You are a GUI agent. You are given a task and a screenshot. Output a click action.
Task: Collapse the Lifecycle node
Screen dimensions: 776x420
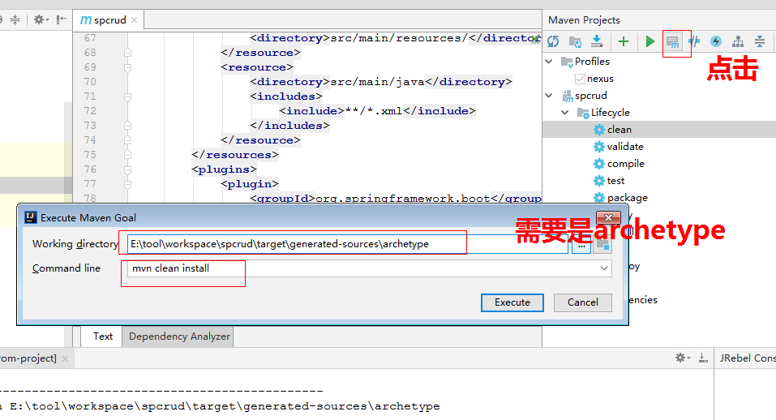[565, 113]
